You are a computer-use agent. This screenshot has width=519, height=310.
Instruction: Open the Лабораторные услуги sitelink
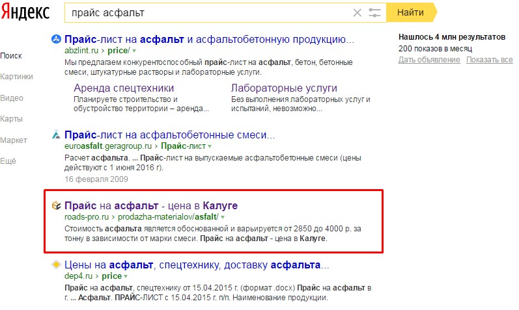[284, 88]
